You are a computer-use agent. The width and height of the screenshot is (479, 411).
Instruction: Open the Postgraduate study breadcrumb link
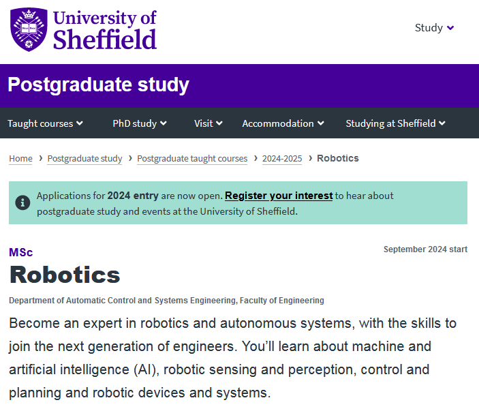(x=84, y=158)
